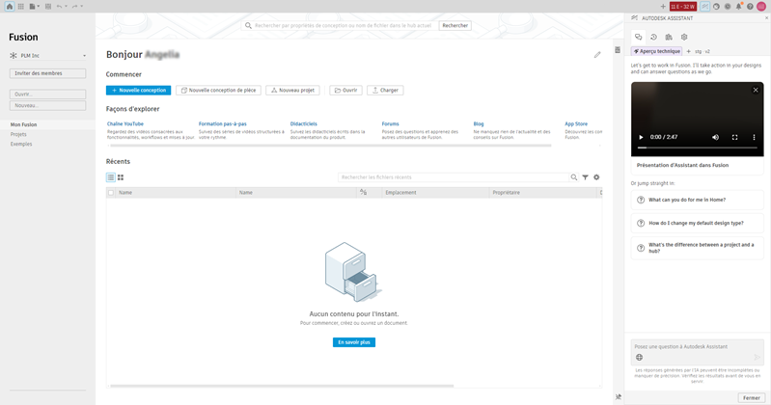
Task: Open the Assistant settings gear tab
Action: pos(684,37)
